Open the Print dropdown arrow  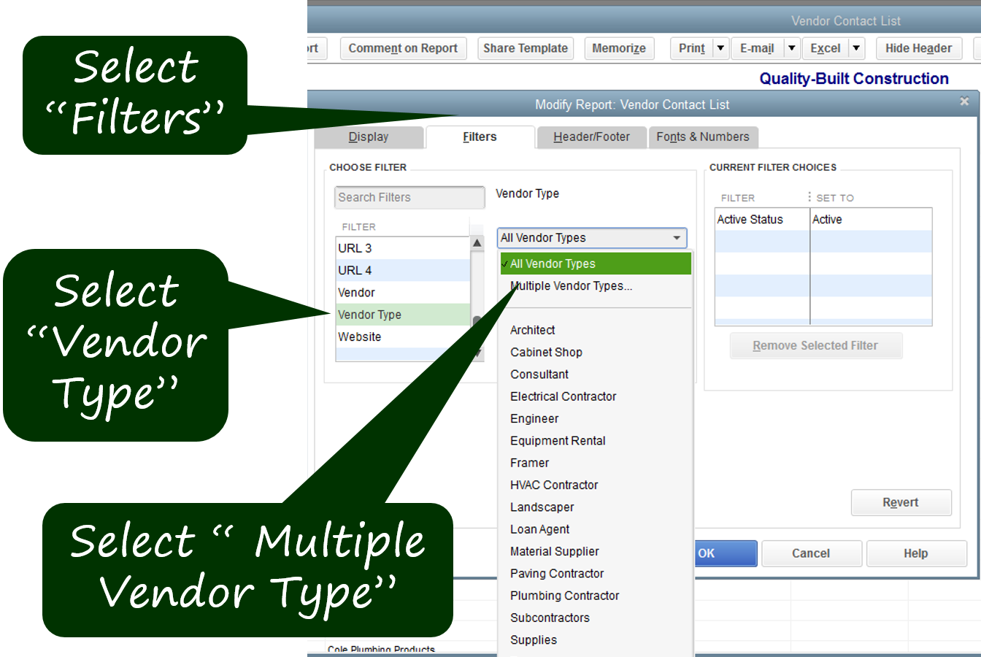pyautogui.click(x=720, y=48)
